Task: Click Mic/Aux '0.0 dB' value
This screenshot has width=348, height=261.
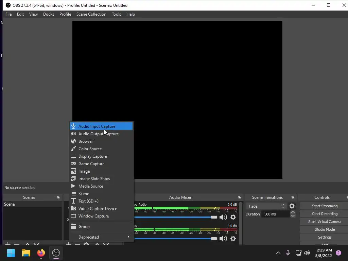Action: (x=232, y=226)
